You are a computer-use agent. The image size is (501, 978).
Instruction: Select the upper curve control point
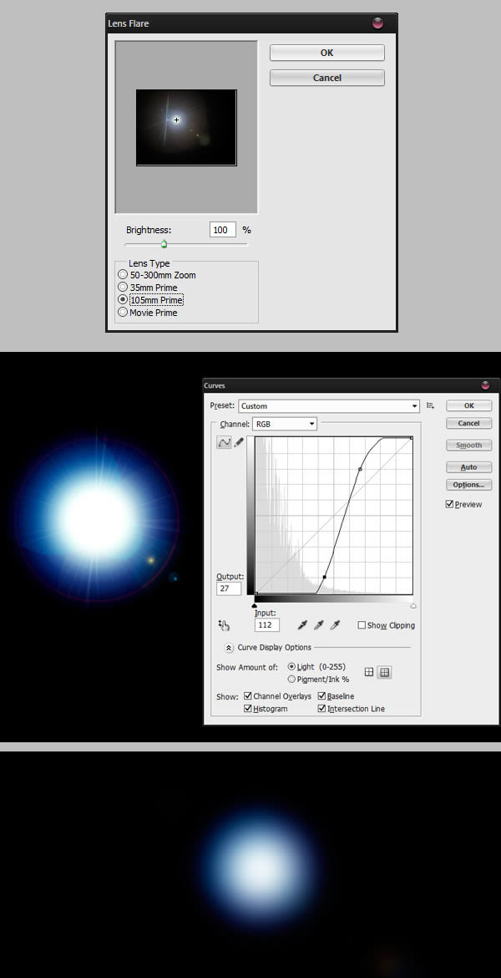(360, 469)
